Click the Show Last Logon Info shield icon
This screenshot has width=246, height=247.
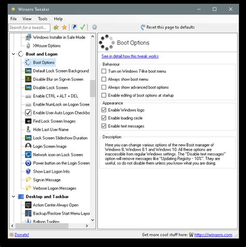tap(28, 172)
